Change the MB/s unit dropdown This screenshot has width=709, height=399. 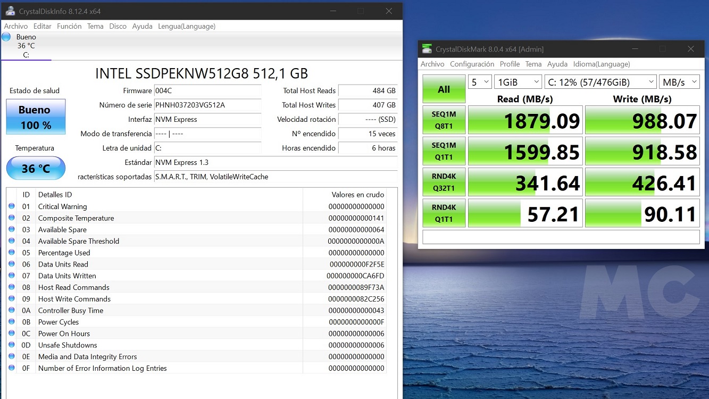click(x=679, y=82)
